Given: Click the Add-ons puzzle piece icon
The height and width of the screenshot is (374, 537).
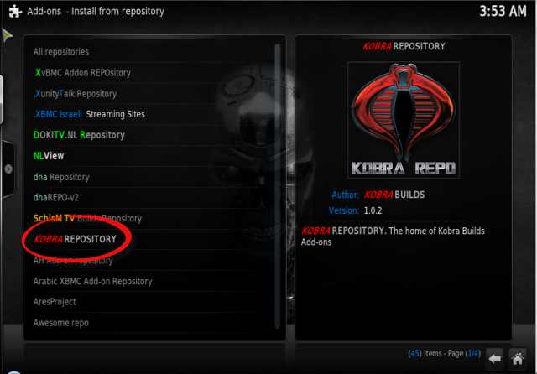Looking at the screenshot, I should click(15, 11).
